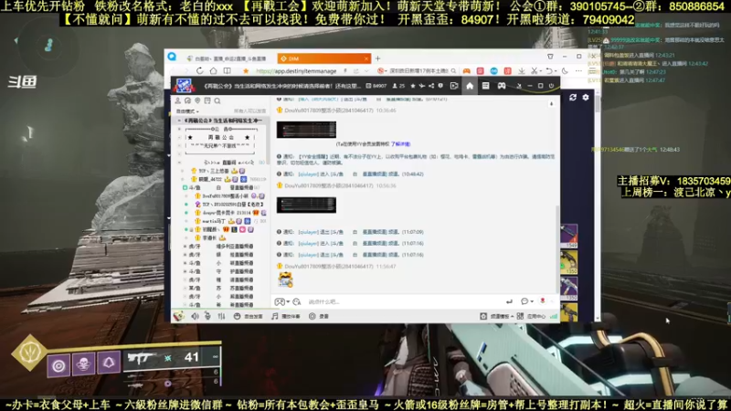
Task: Close the DIM browser tab
Action: [x=366, y=58]
